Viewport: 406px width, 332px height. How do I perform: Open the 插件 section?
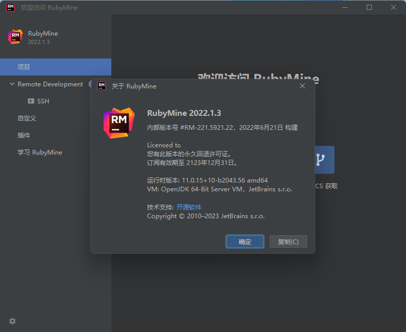tap(24, 135)
